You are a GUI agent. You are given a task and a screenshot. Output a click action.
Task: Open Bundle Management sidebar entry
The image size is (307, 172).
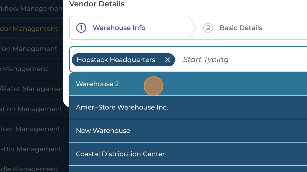[x=29, y=169]
